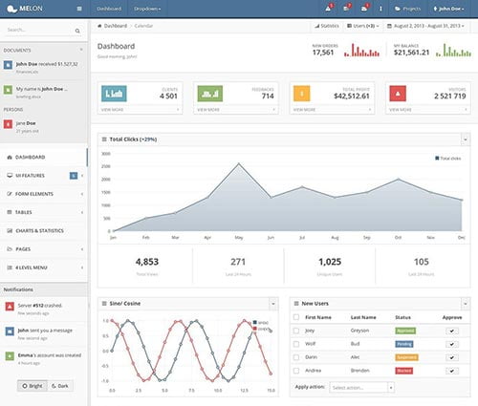Expand Form Elements sidebar menu
Screen dimensions: 478x406
43,194
